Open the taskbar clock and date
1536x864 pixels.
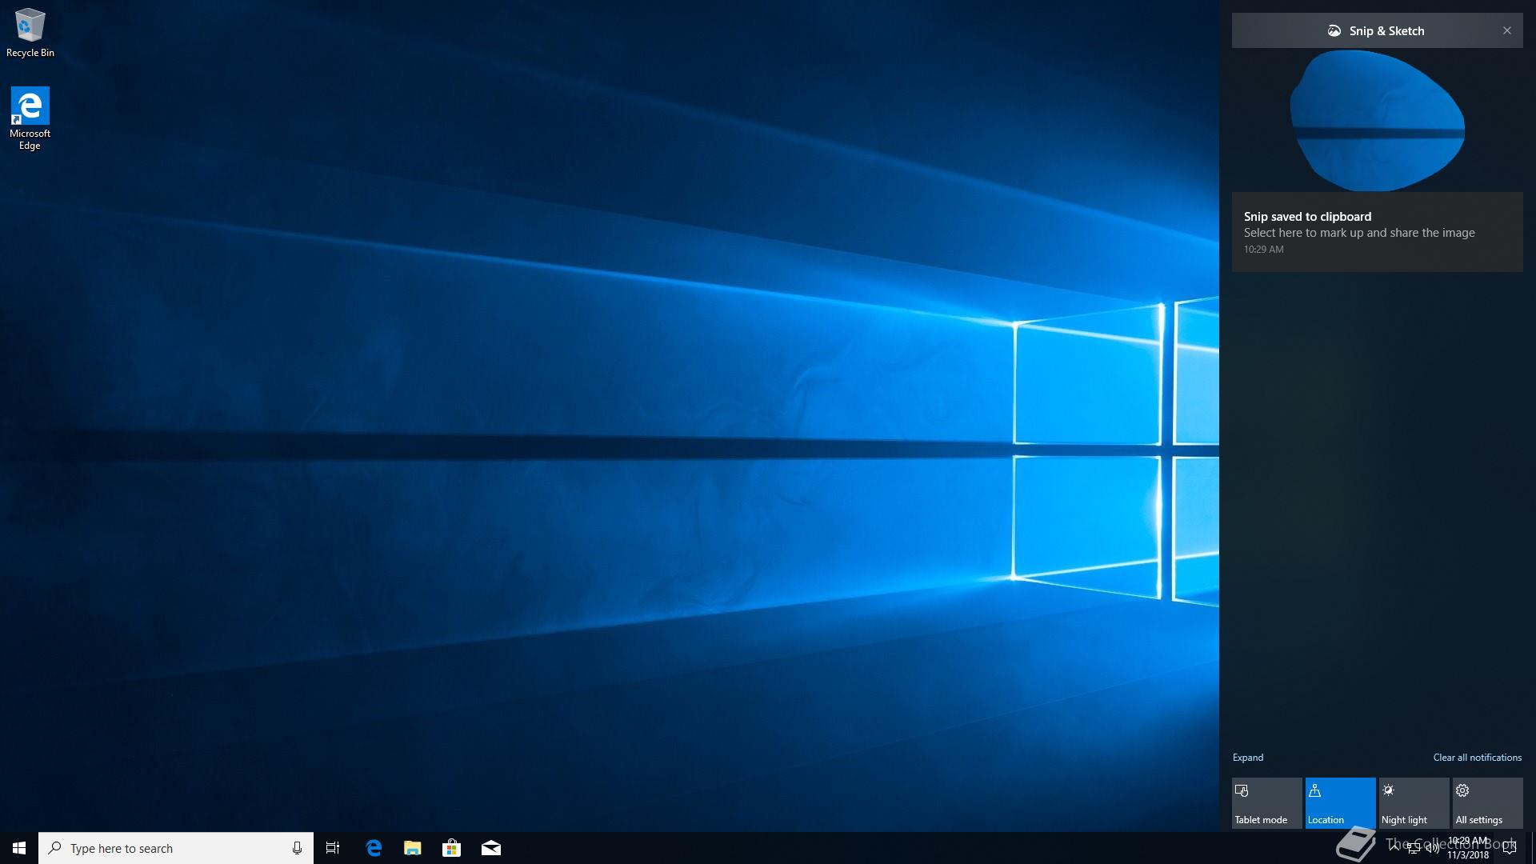pos(1468,848)
